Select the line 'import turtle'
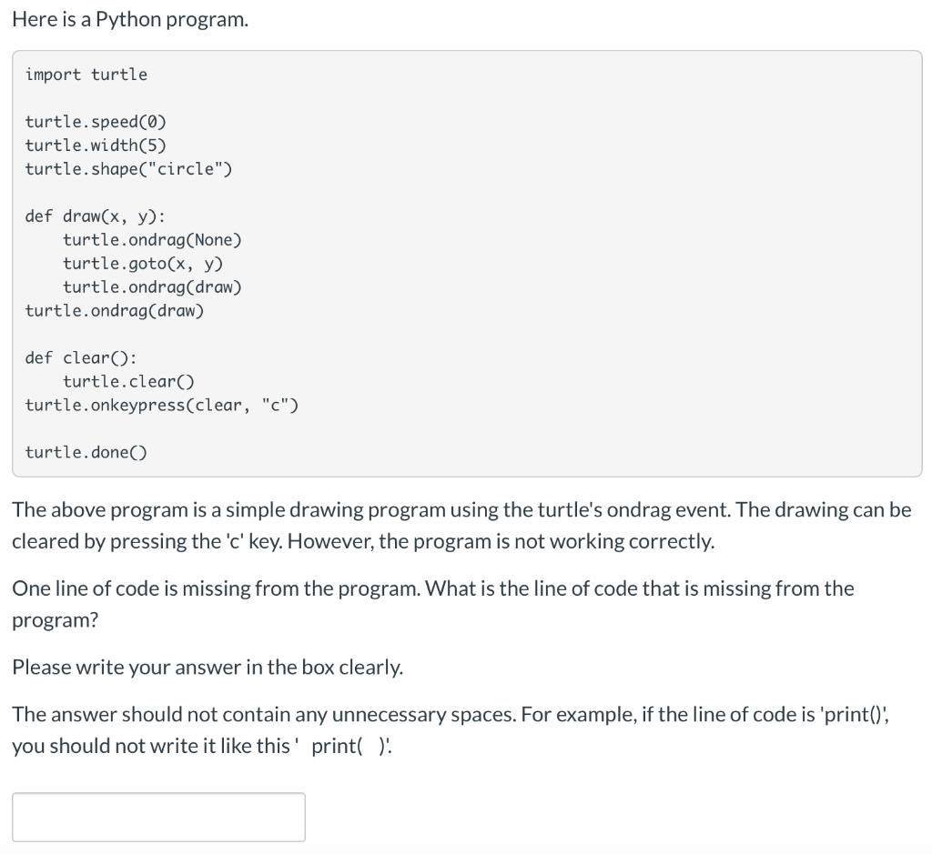Screen dimensions: 932x854 pyautogui.click(x=85, y=75)
